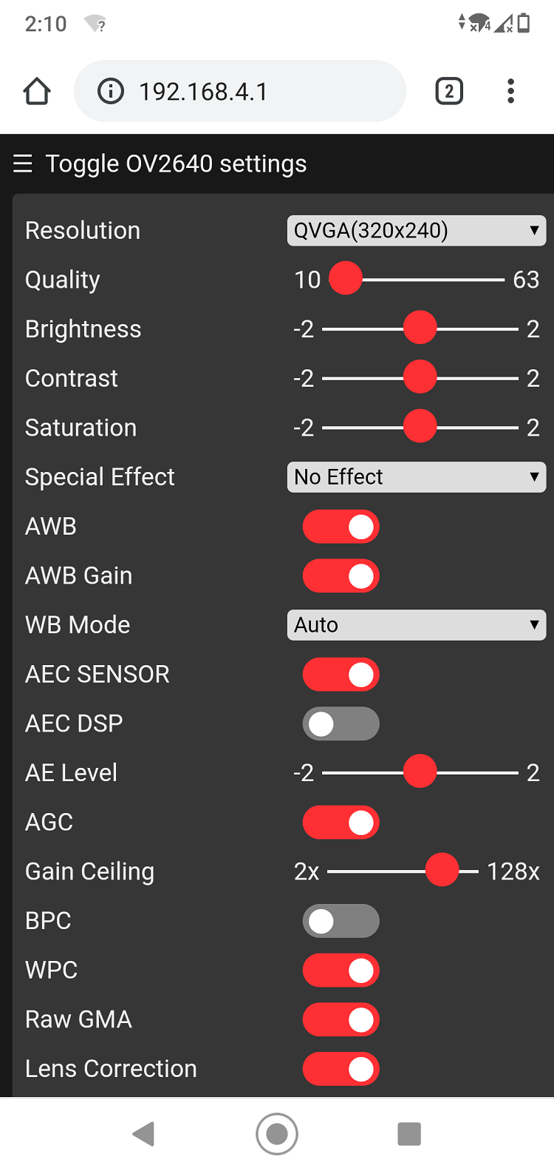Open the Resolution dropdown showing QVGA(320x240)
This screenshot has width=554, height=1171.
click(416, 231)
